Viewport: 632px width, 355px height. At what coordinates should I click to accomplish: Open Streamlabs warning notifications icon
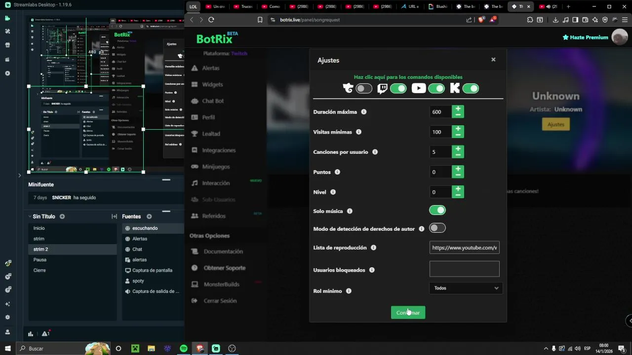click(45, 334)
